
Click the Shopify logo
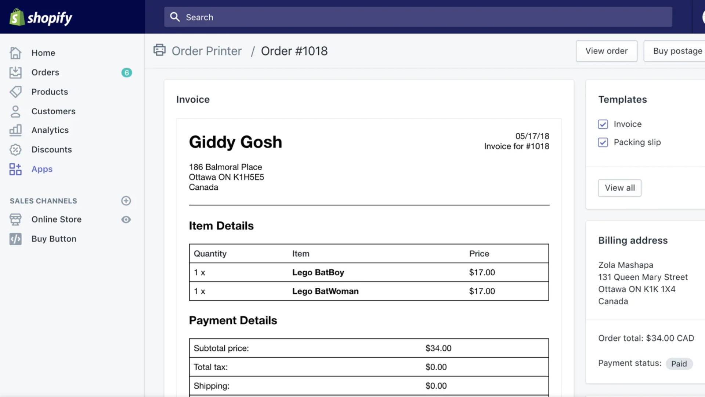tap(41, 17)
